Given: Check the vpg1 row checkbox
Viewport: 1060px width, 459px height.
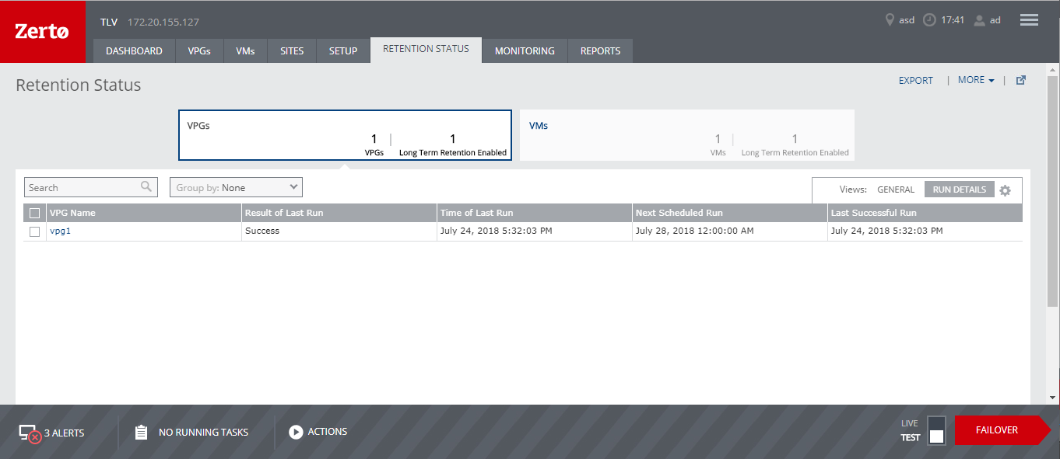Looking at the screenshot, I should coord(34,231).
